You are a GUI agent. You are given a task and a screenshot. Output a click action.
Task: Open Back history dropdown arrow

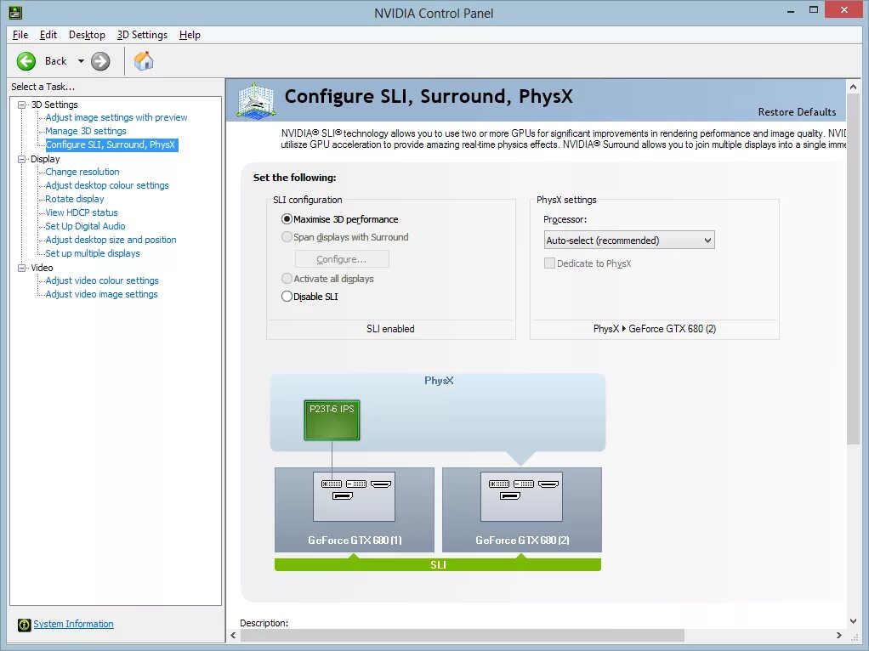click(81, 61)
